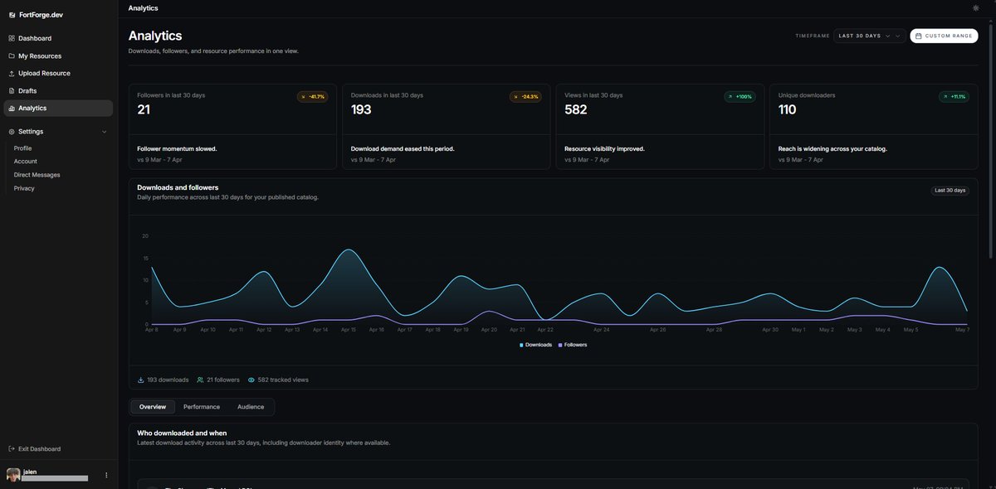Viewport: 996px width, 489px height.
Task: Click the unique downloaders count 110
Action: click(x=788, y=109)
